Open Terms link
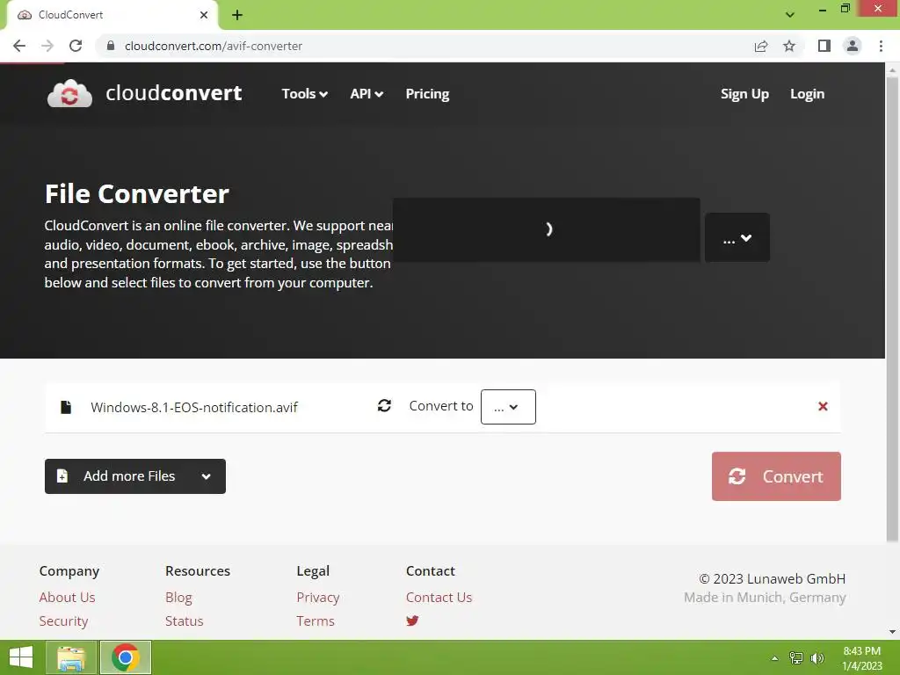Viewport: 900px width, 675px height. (x=316, y=621)
